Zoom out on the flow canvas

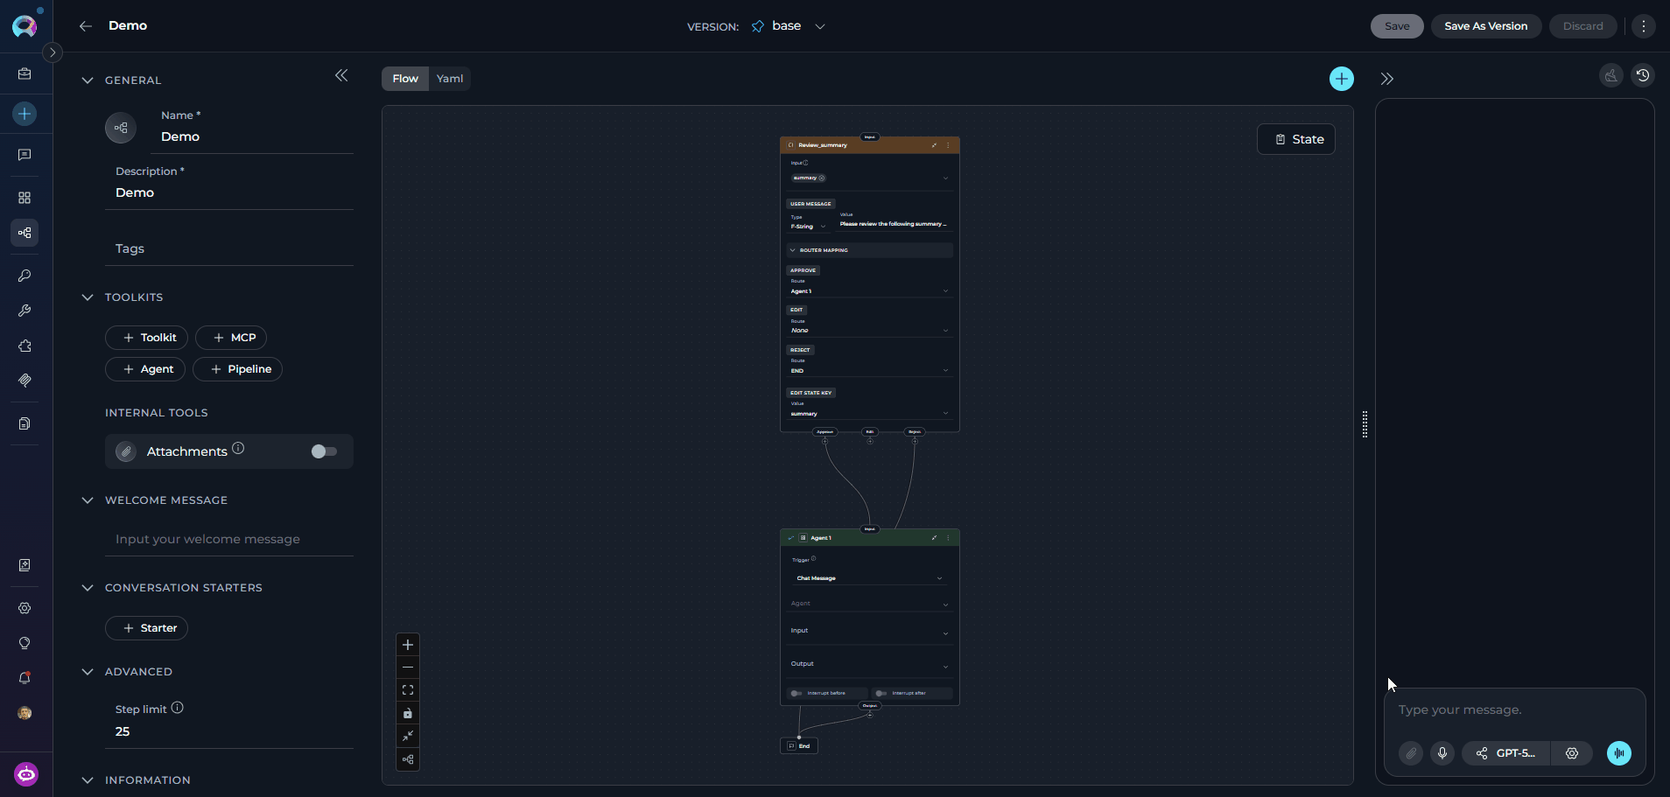pyautogui.click(x=408, y=668)
